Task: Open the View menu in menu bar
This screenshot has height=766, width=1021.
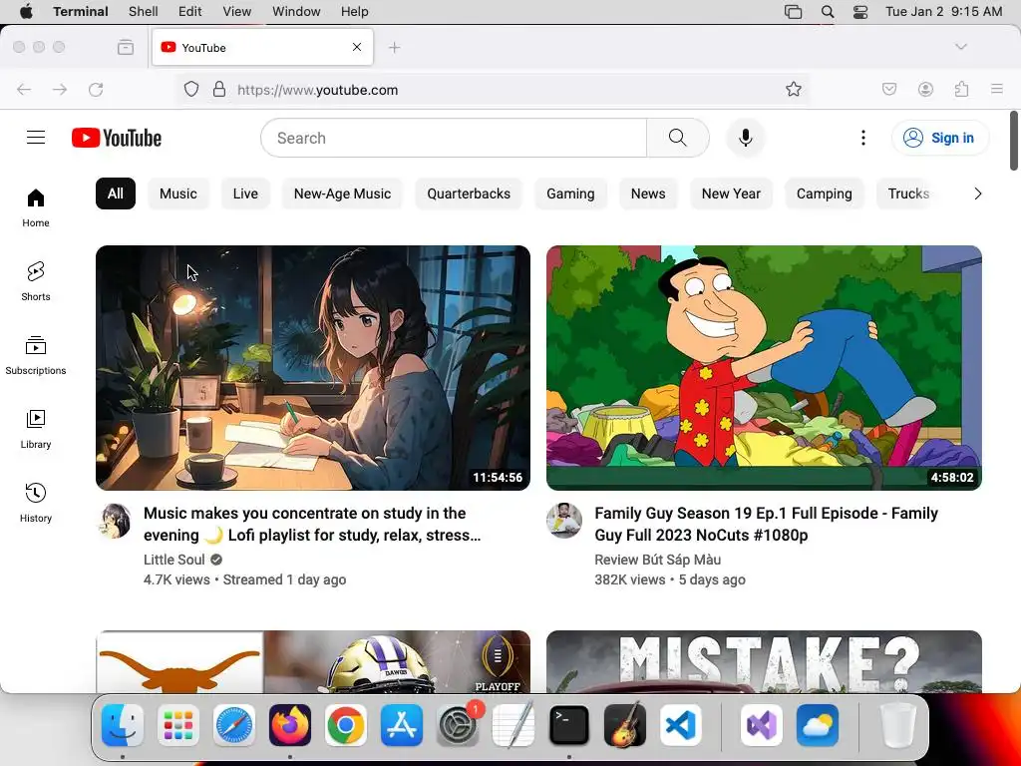Action: pyautogui.click(x=237, y=11)
